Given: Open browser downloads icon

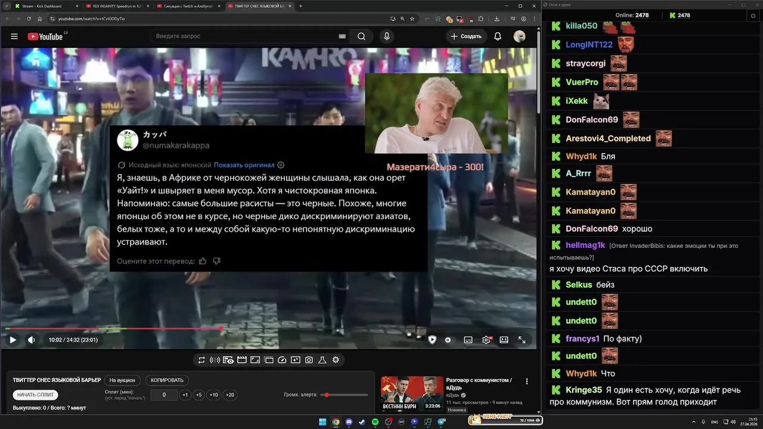Looking at the screenshot, I should 497,18.
